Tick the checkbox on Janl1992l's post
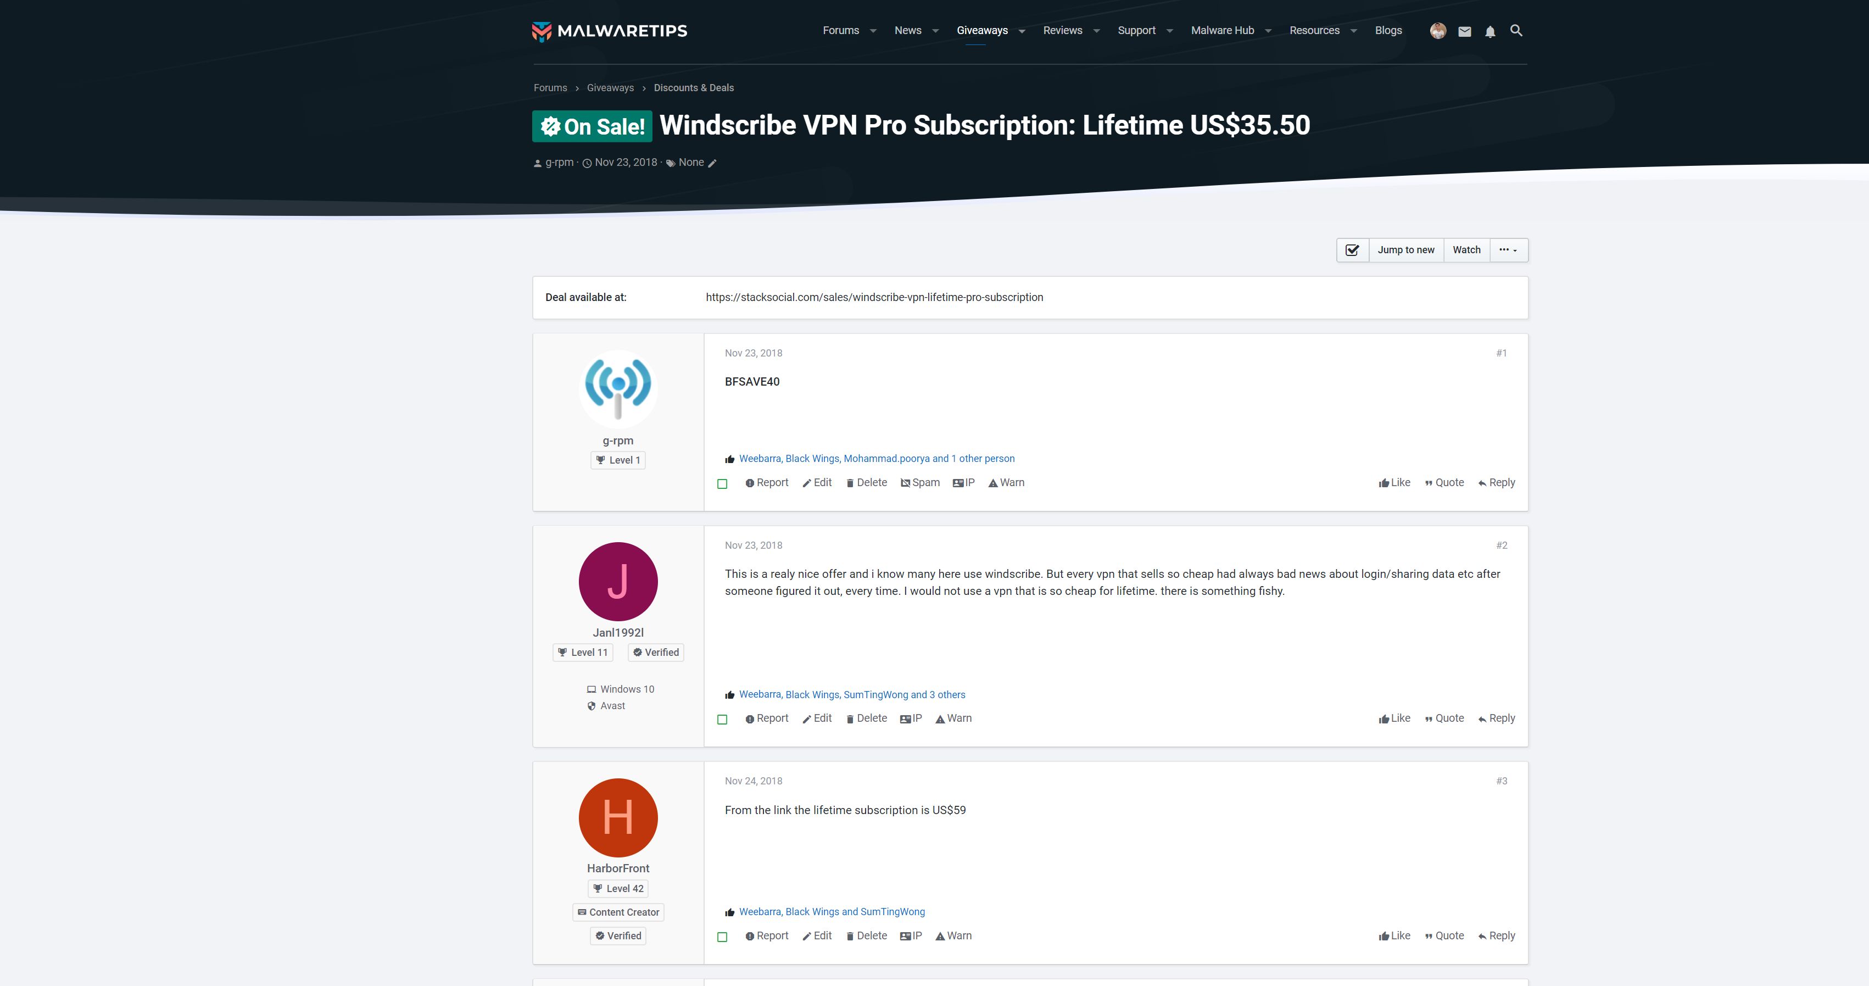This screenshot has width=1869, height=986. (722, 720)
